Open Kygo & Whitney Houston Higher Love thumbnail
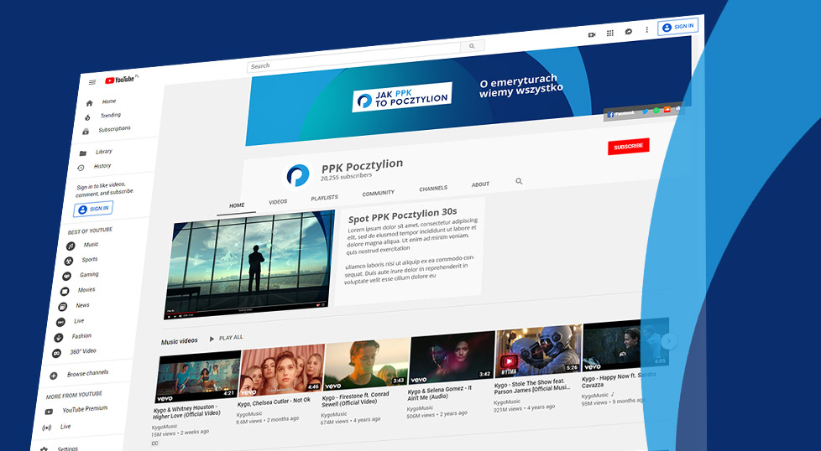Screen dimensions: 821x451 pos(198,376)
